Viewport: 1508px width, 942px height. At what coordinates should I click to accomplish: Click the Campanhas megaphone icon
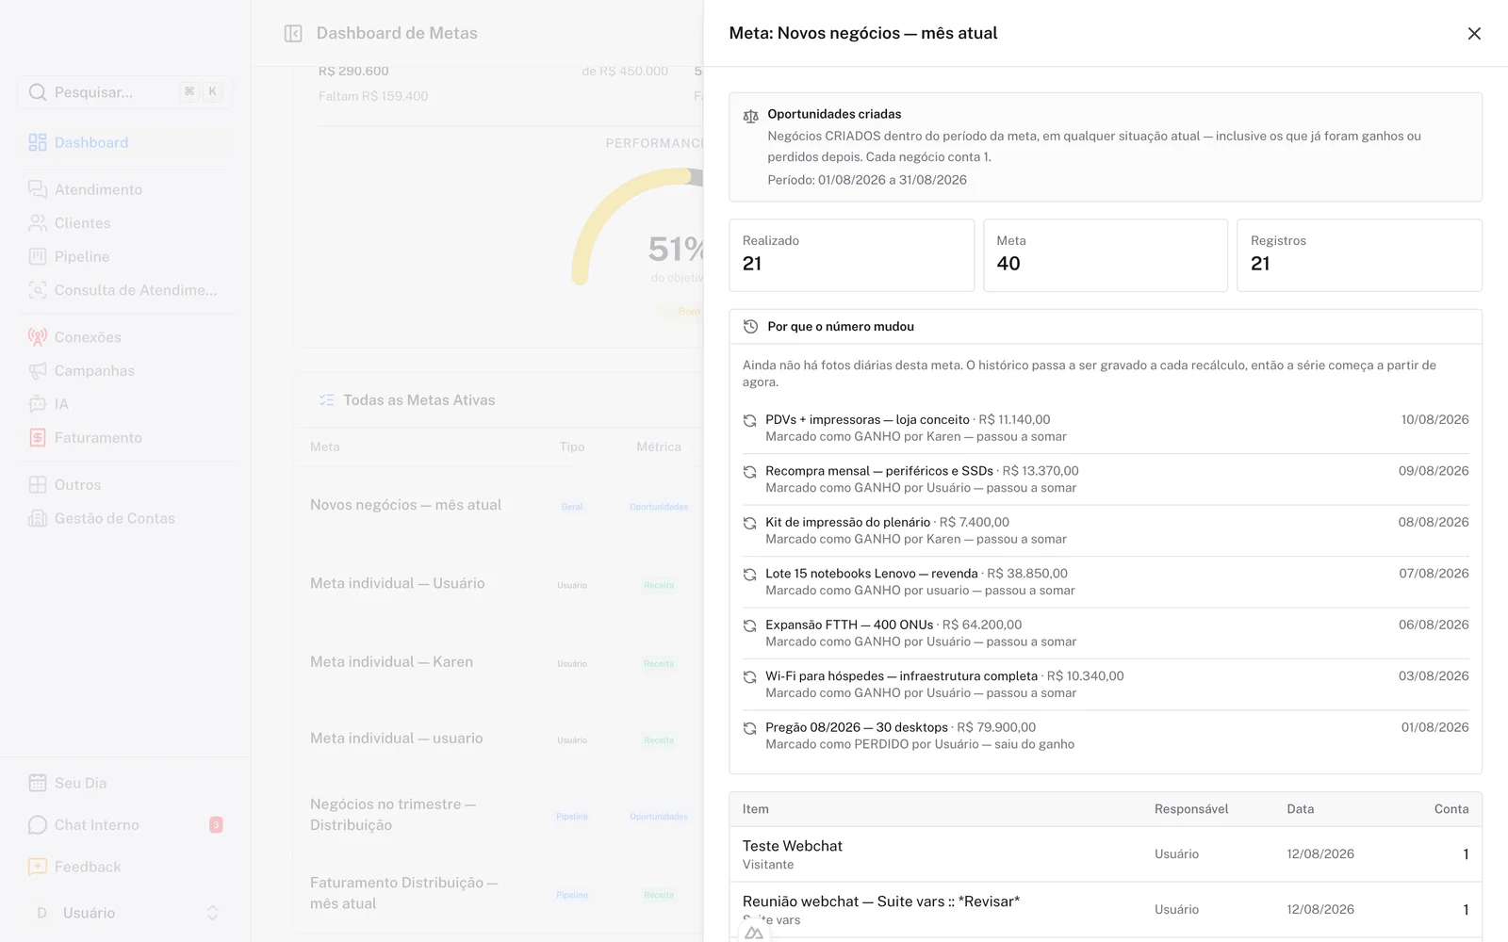click(x=38, y=370)
